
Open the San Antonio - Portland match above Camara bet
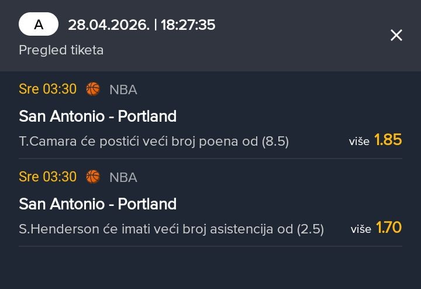tap(98, 116)
